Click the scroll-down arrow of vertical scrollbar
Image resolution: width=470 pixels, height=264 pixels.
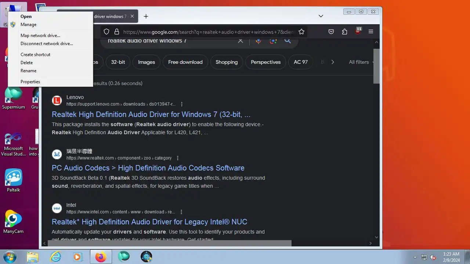point(376,237)
